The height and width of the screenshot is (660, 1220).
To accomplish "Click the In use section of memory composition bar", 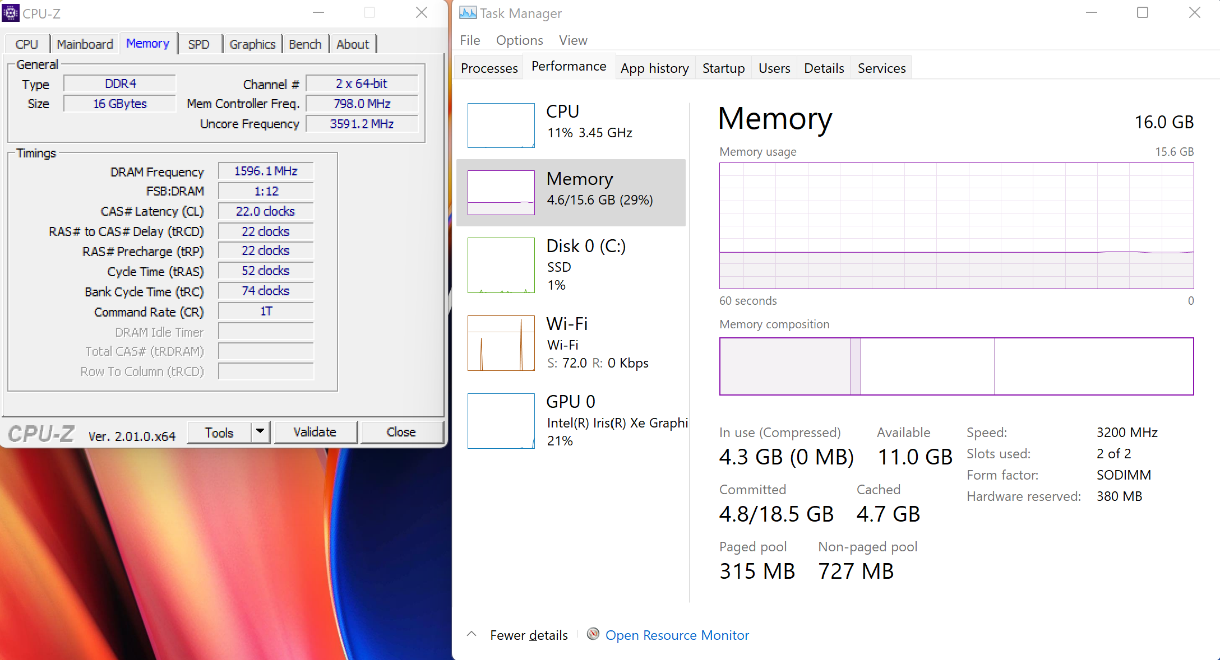I will (x=785, y=366).
